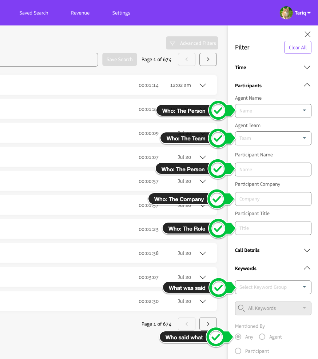
Task: Expand the Call Details section
Action: pos(307,250)
